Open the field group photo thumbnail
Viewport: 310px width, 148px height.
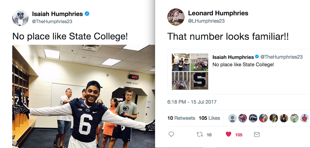click(x=199, y=62)
